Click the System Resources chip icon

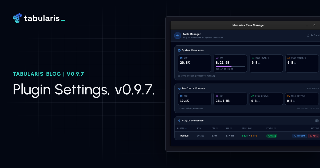tap(179, 50)
